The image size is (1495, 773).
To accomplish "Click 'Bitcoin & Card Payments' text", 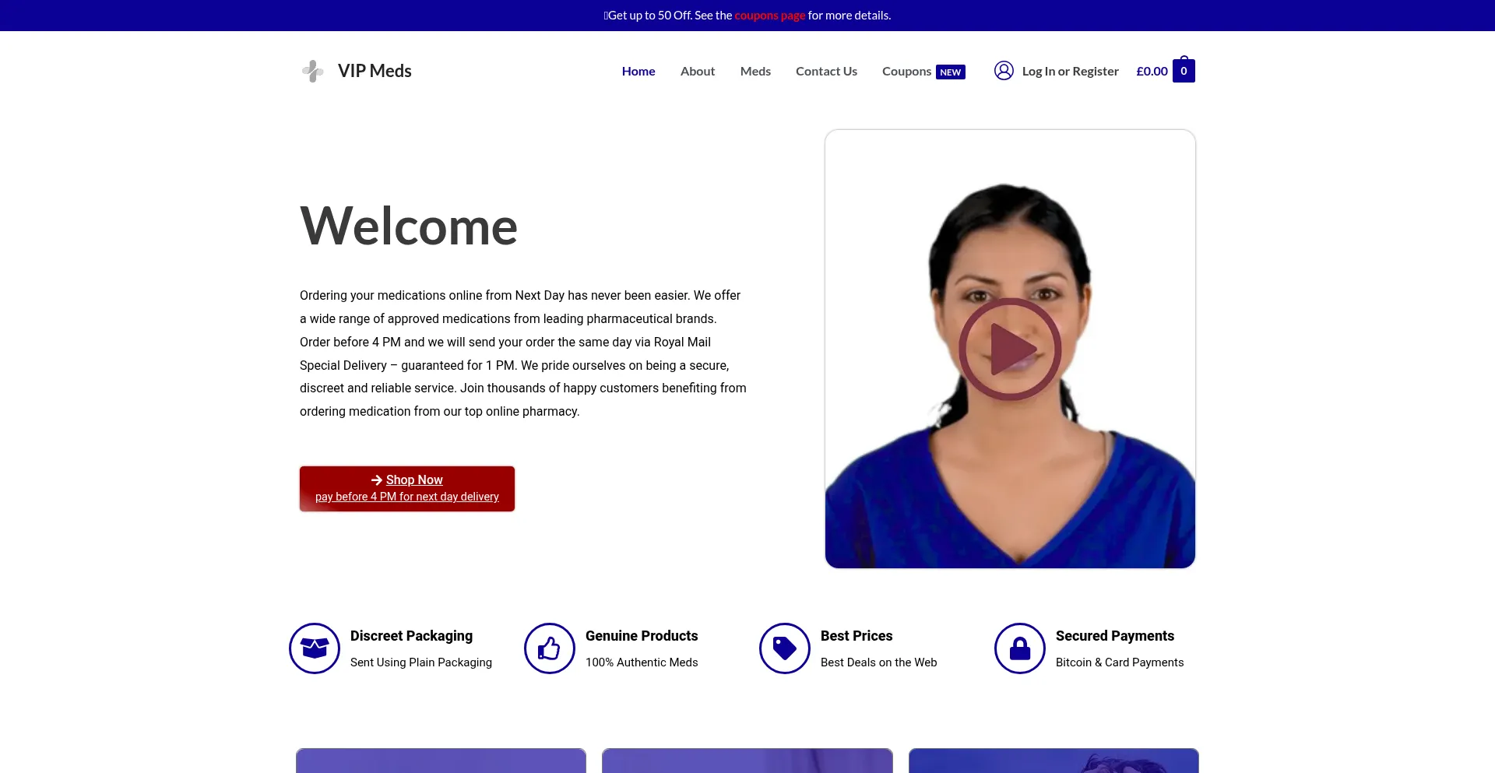I will point(1120,662).
